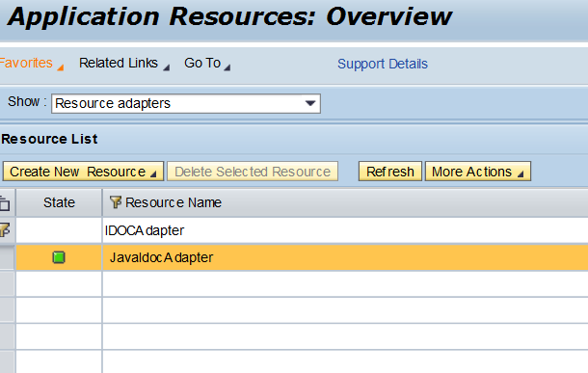Click the Delete Selected Resource button
Image resolution: width=588 pixels, height=373 pixels.
click(x=253, y=172)
